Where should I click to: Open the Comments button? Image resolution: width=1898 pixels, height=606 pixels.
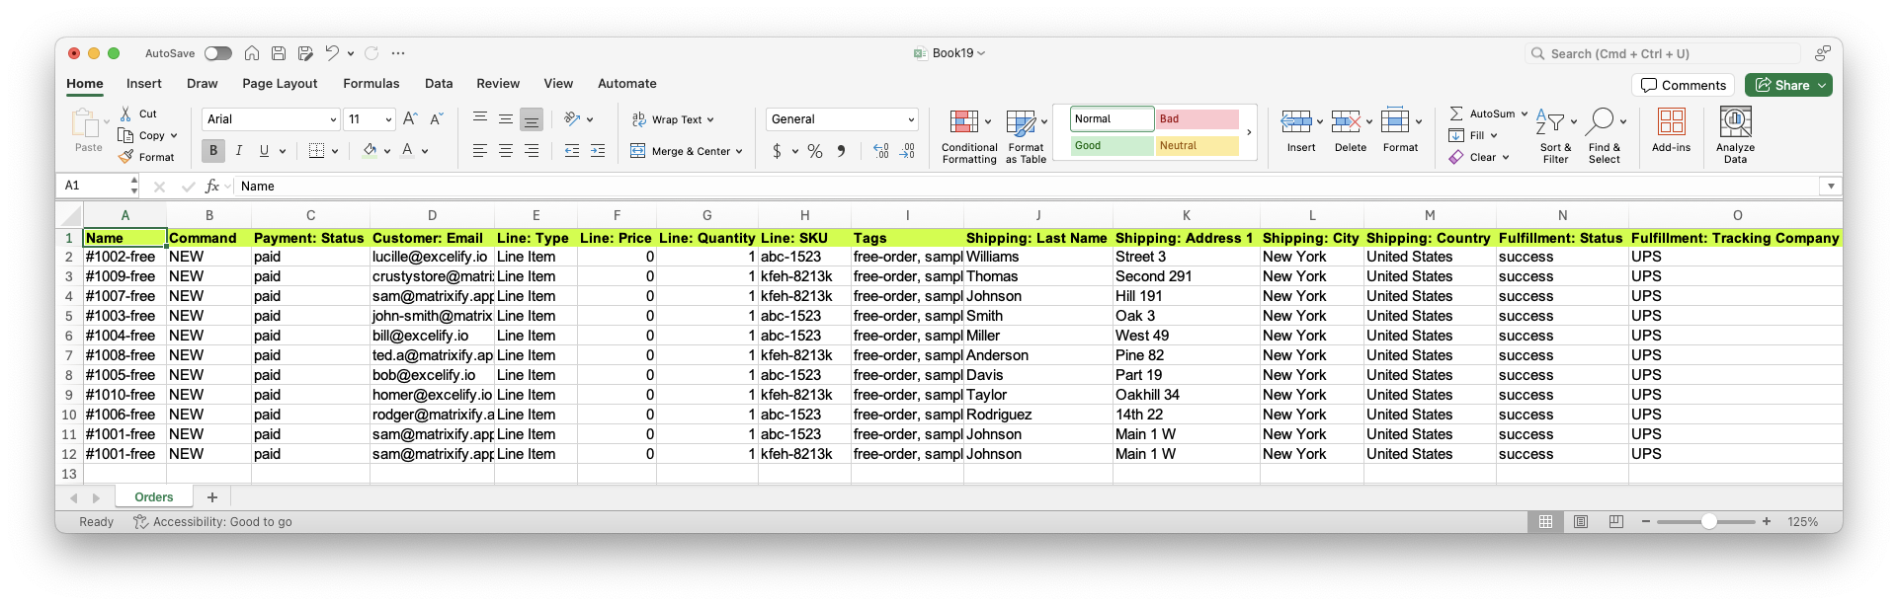[1684, 85]
